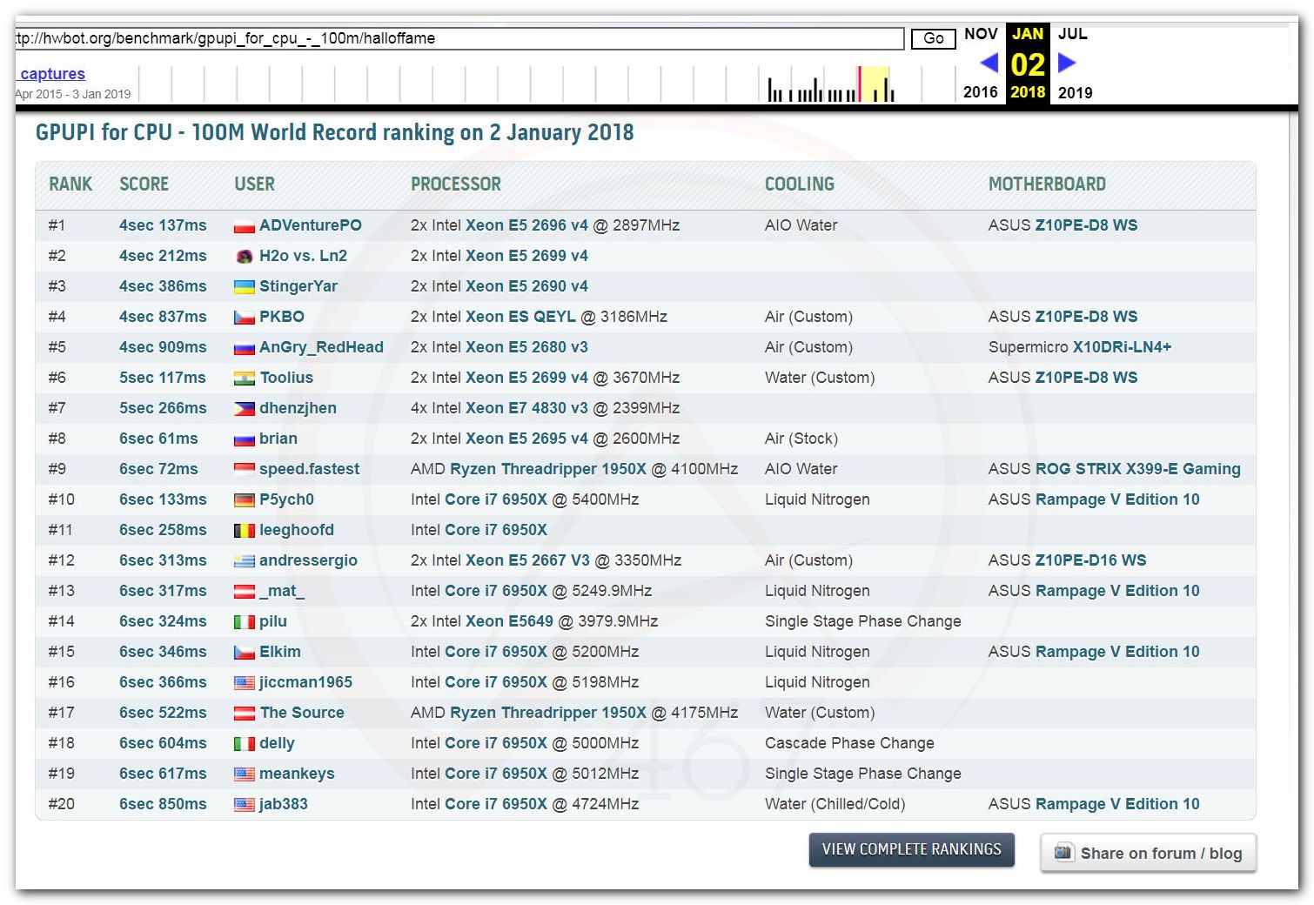Open jab383's 6sec 850ms score
Image resolution: width=1314 pixels, height=905 pixels.
click(x=163, y=804)
